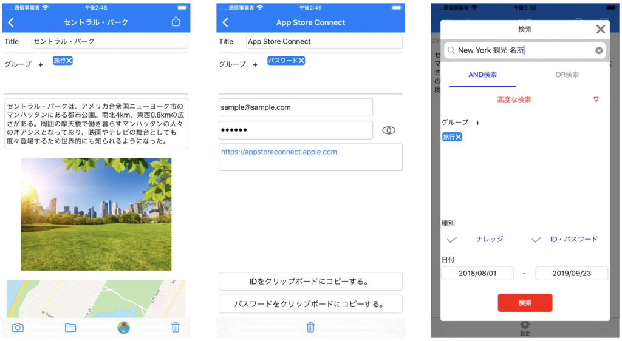Image resolution: width=622 pixels, height=341 pixels.
Task: Tap the folder icon in bottom toolbar
Action: click(x=70, y=328)
